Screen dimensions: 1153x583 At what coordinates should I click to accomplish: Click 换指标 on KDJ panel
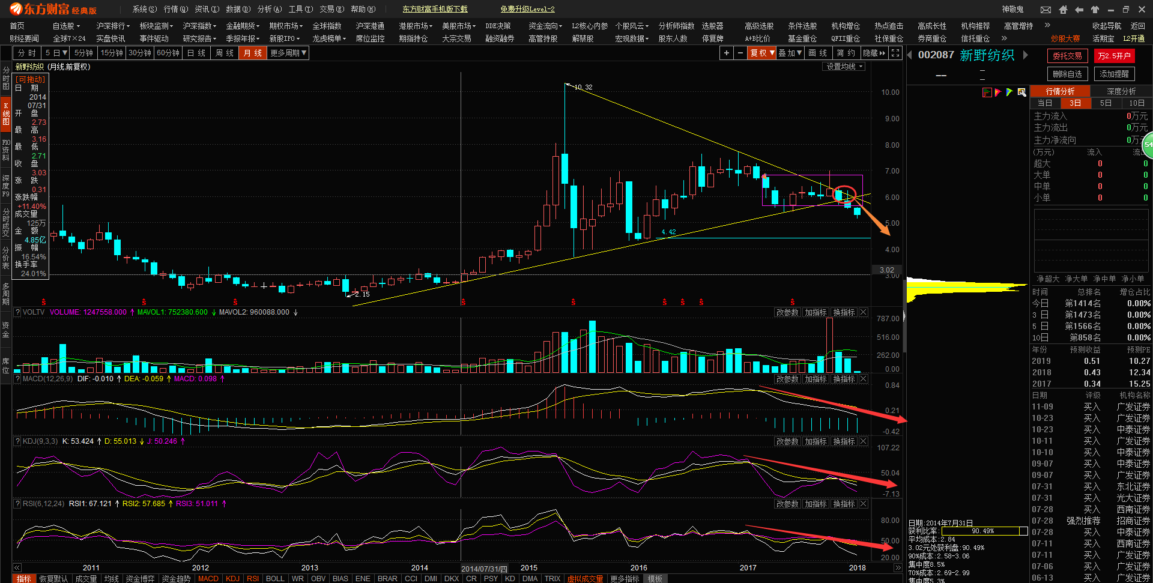pyautogui.click(x=844, y=441)
